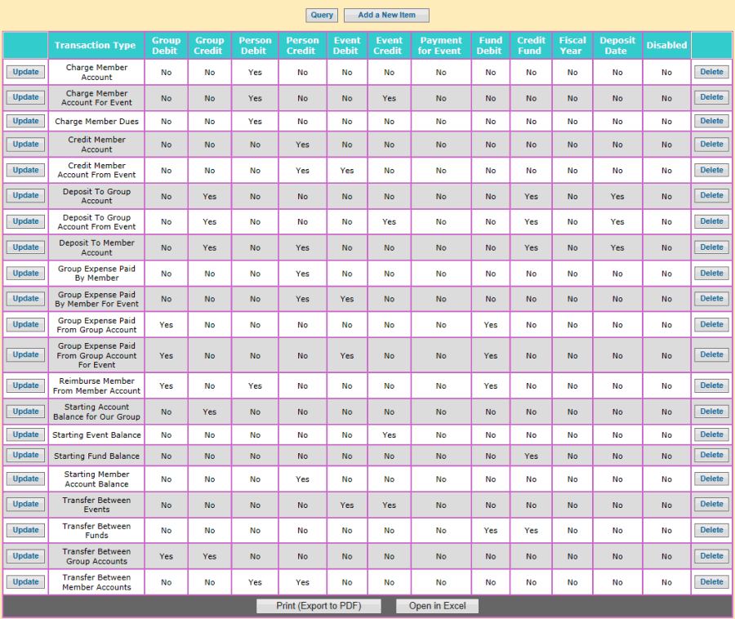Click the Disabled column header
This screenshot has width=735, height=619.
pyautogui.click(x=666, y=45)
